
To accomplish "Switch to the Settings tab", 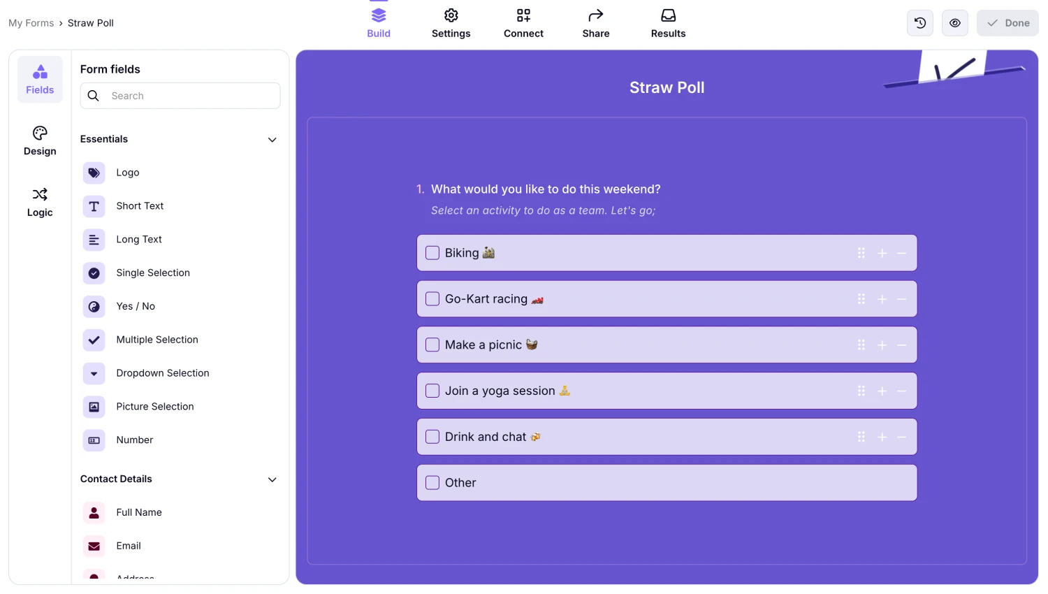I will tap(451, 22).
